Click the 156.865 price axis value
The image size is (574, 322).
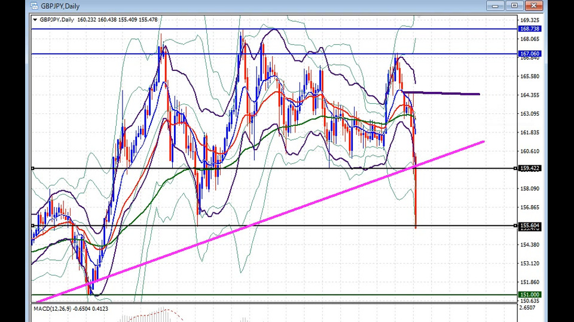tap(530, 208)
